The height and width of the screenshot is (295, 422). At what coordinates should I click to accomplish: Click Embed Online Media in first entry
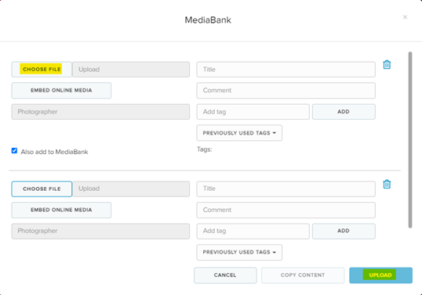pos(61,91)
